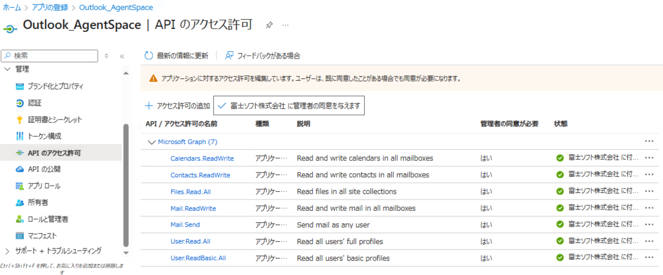
Task: Click the plus icon for アクセス許可の追加
Action: click(x=149, y=105)
